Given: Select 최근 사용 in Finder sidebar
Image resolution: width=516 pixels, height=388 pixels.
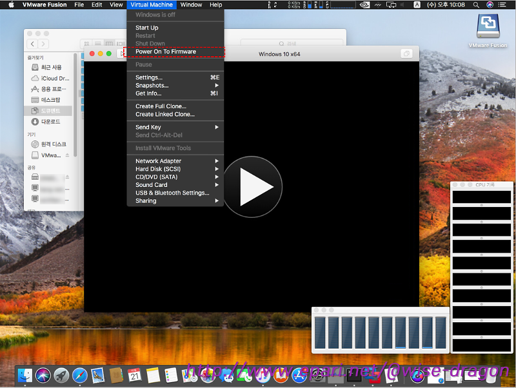Looking at the screenshot, I should [x=48, y=68].
